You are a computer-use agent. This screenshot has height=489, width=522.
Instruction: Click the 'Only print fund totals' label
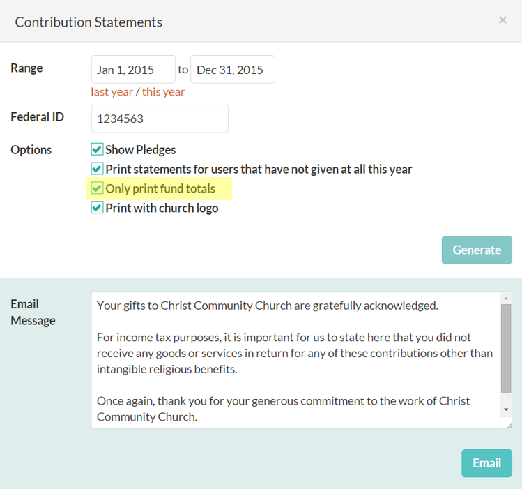[x=160, y=189]
